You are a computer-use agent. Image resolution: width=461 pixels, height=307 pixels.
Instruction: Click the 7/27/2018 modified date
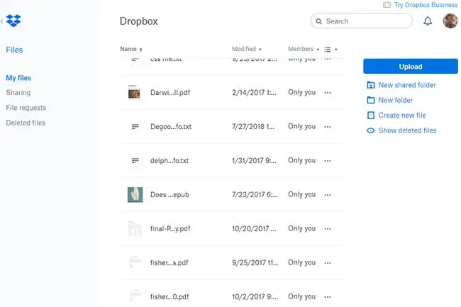pos(253,127)
